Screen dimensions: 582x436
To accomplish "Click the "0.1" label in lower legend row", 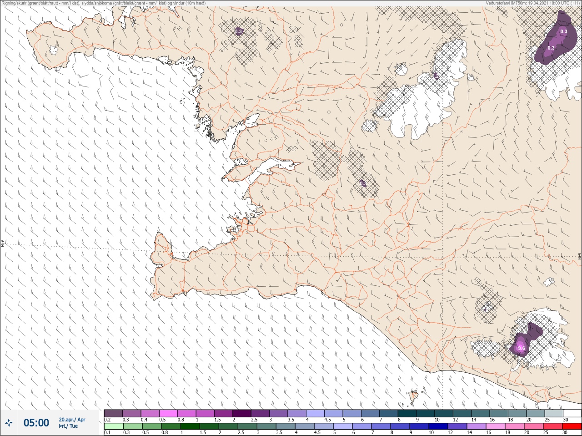I will [x=107, y=432].
